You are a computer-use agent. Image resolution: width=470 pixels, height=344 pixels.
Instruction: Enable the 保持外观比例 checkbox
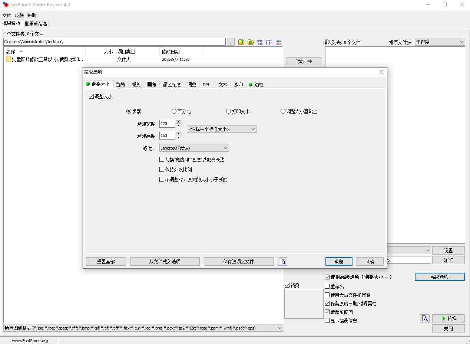162,170
